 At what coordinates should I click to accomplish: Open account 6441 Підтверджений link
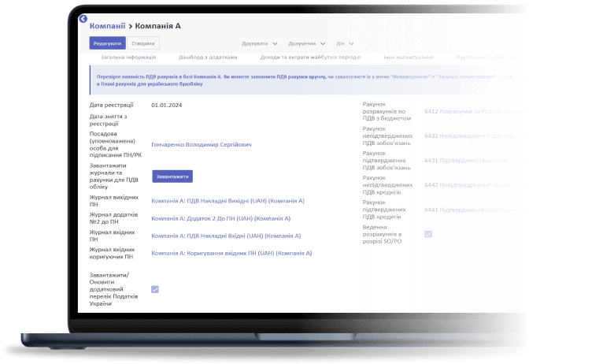coord(476,210)
